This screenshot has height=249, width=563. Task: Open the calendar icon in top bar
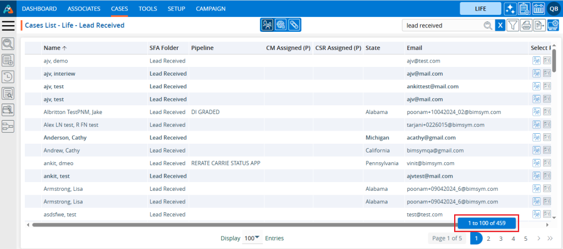[x=539, y=9]
